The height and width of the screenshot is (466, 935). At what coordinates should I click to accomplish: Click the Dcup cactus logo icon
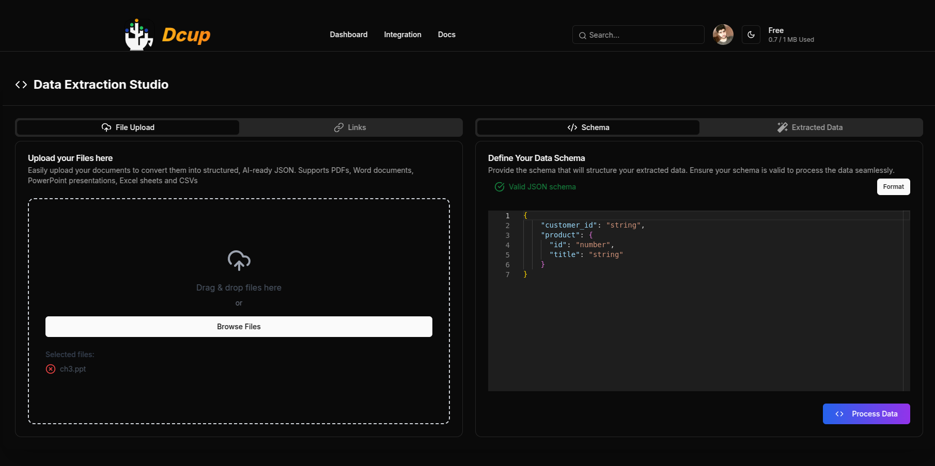pyautogui.click(x=138, y=35)
